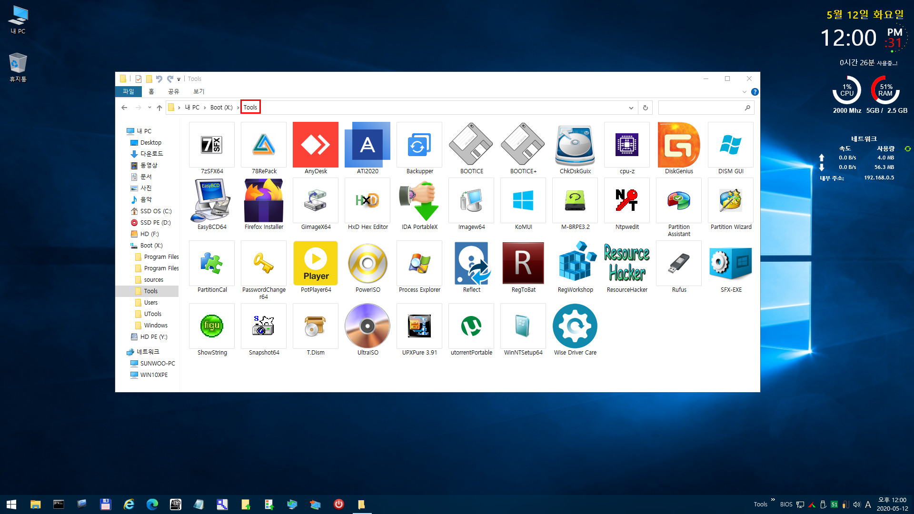
Task: Select the Firefox Installer icon
Action: coord(264,200)
